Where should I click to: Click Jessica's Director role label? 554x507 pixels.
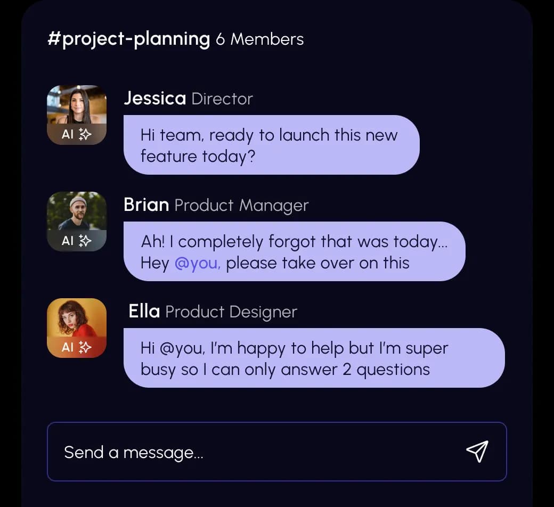(x=222, y=99)
